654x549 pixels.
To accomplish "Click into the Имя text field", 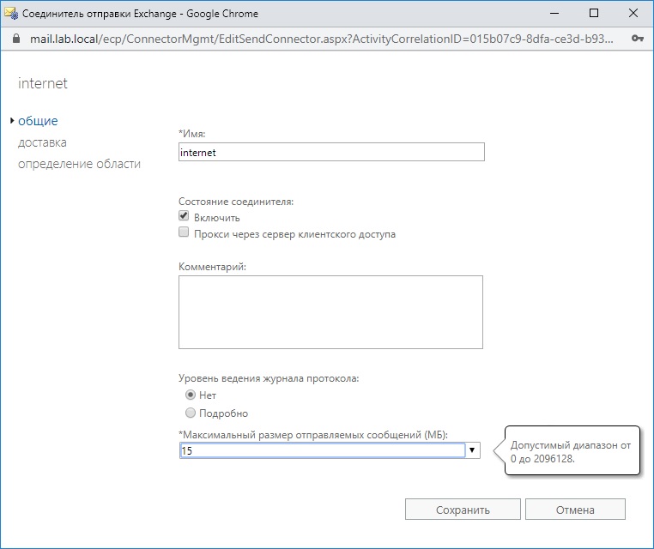I will tap(331, 152).
